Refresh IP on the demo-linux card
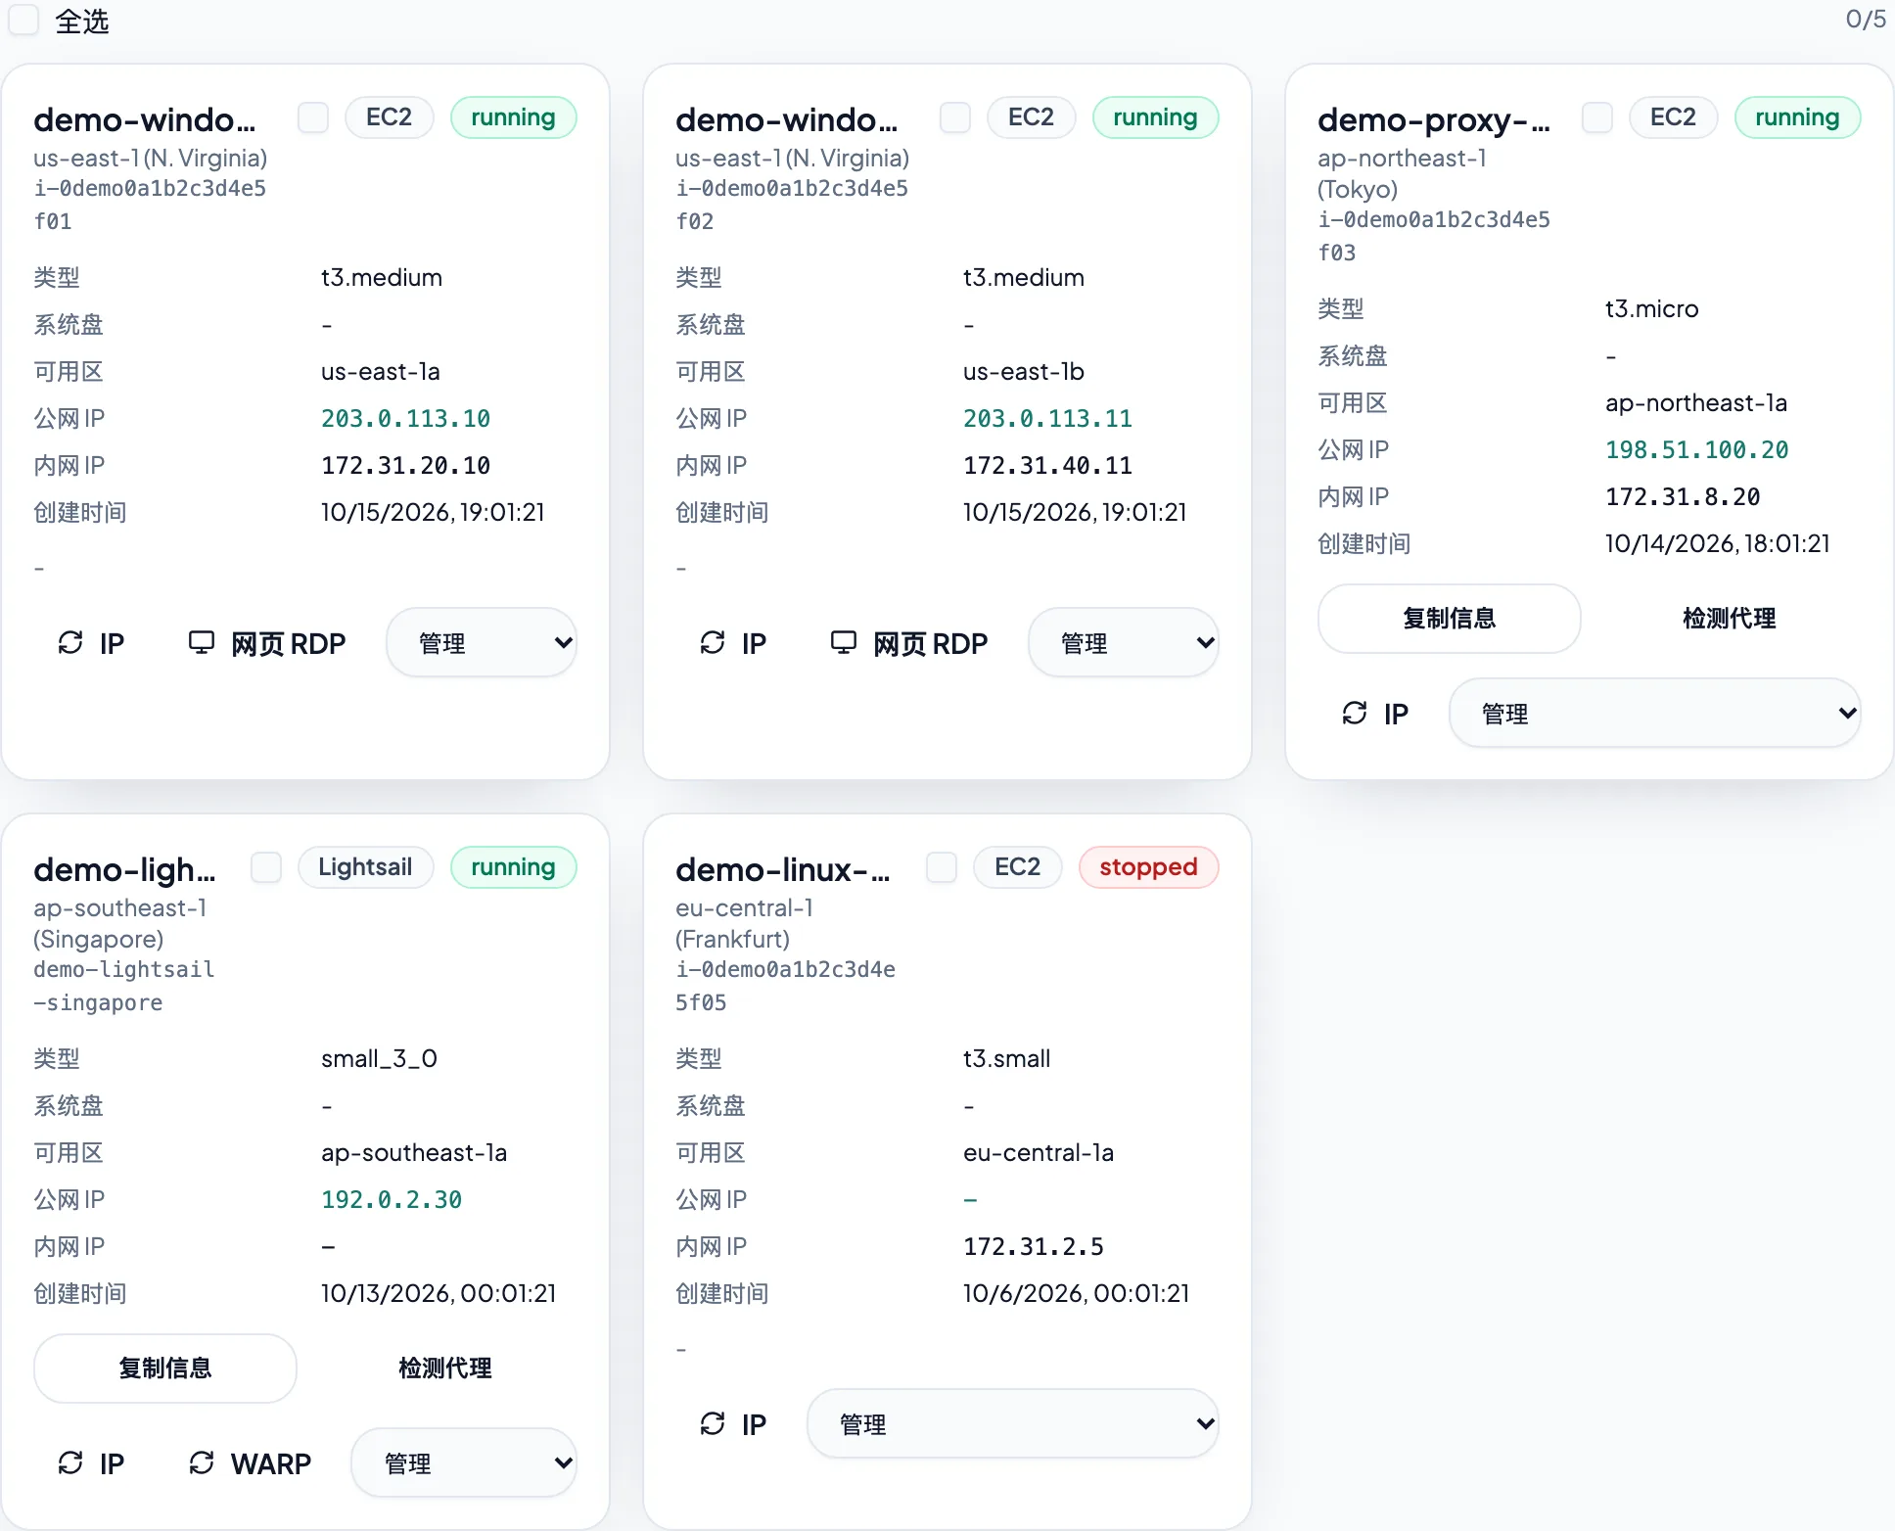The image size is (1895, 1531). (733, 1424)
